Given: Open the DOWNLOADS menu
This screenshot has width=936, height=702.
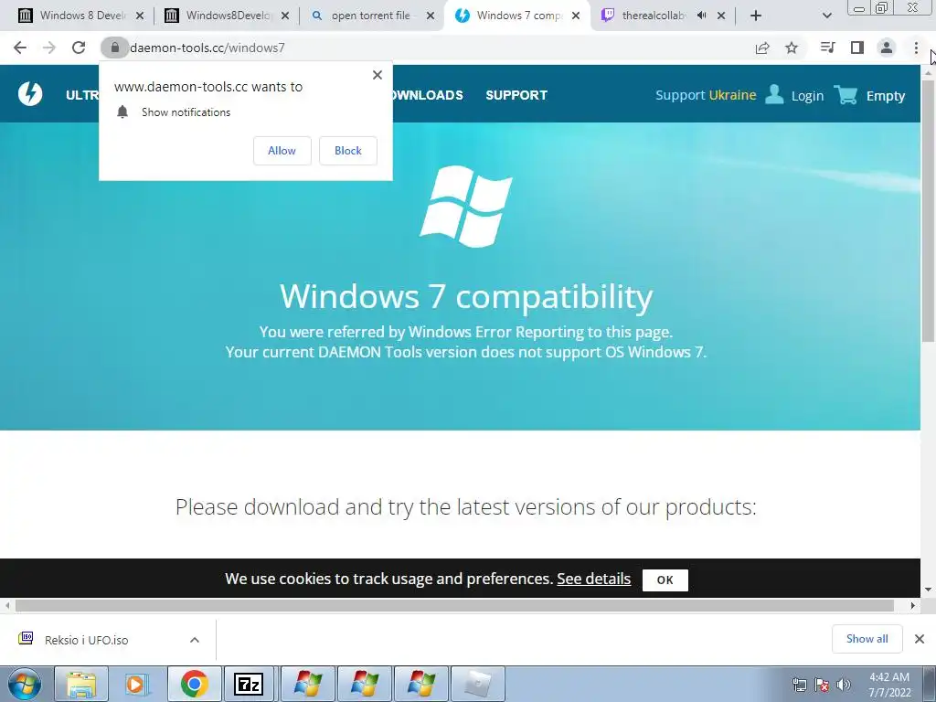Looking at the screenshot, I should pyautogui.click(x=428, y=95).
